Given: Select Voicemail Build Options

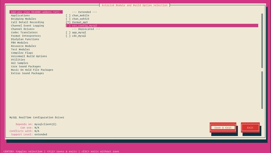Looking at the screenshot, I should [29, 56].
